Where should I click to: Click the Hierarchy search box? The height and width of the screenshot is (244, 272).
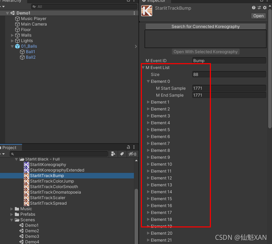pyautogui.click(x=84, y=7)
